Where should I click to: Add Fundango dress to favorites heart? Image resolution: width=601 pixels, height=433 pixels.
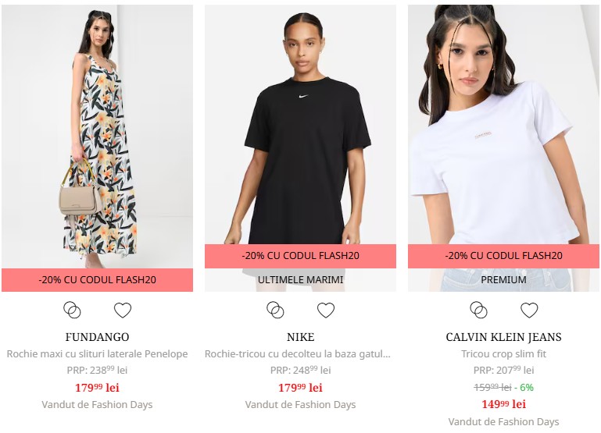coord(123,311)
